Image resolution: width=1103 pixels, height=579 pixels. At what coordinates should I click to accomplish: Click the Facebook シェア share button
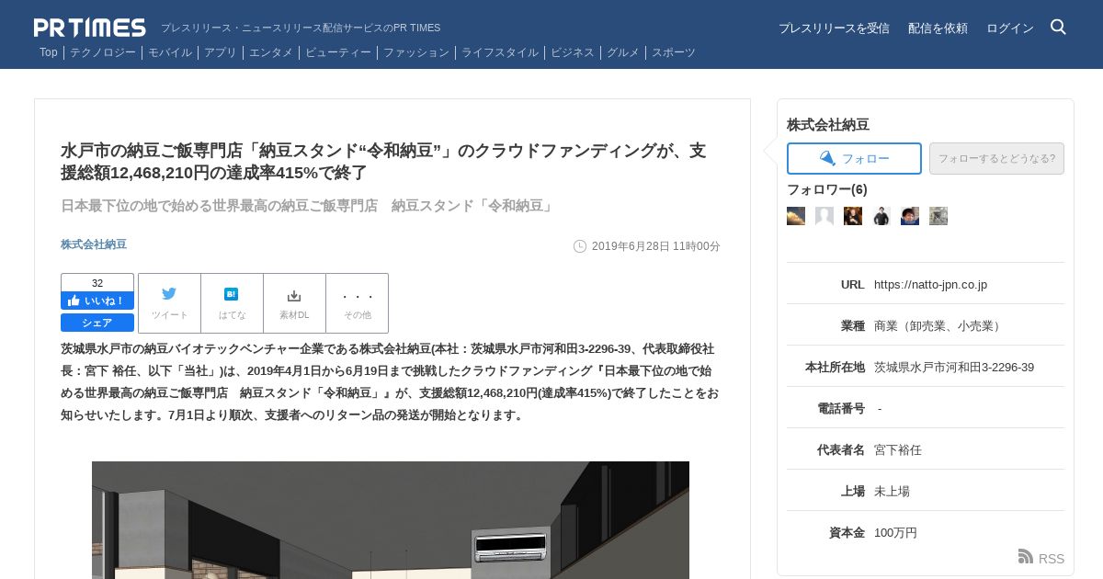click(97, 323)
